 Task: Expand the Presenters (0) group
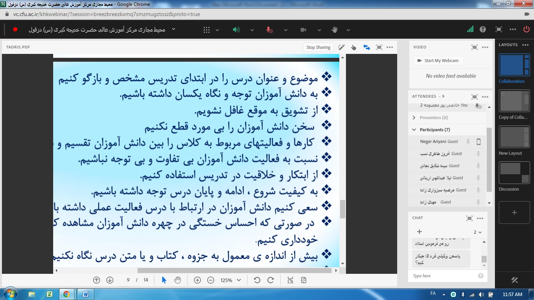[x=414, y=118]
